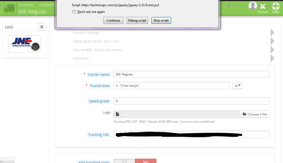283x163 pixels.
Task: Go to Size, weight, and group access step
Action: 97,50
